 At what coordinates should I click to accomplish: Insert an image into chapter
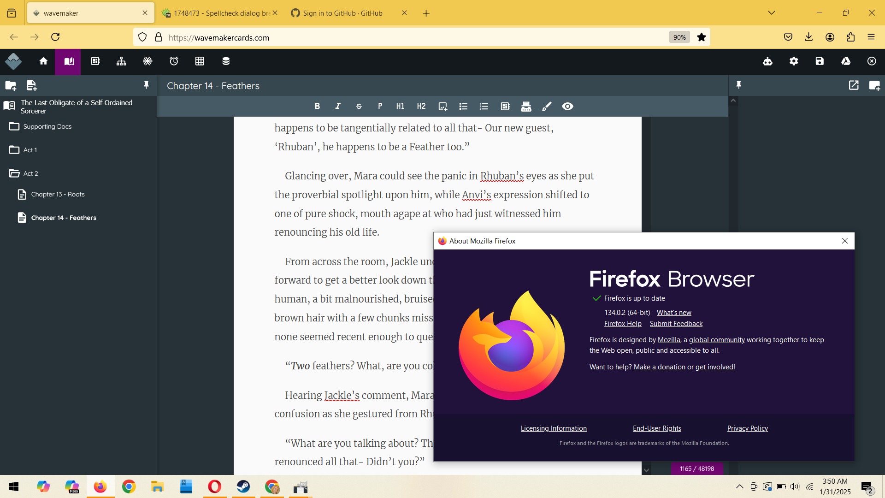442,107
